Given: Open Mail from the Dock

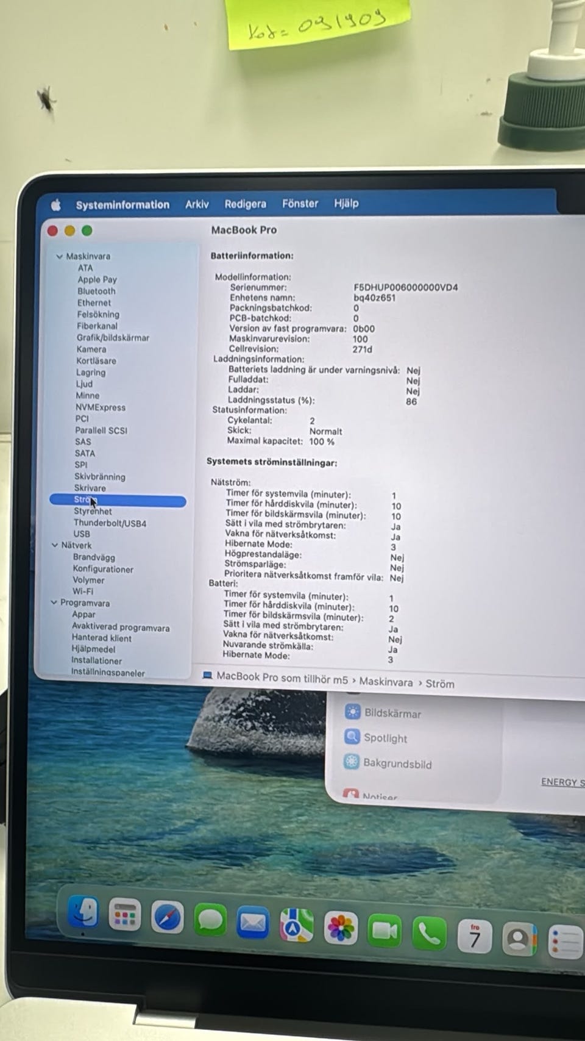Looking at the screenshot, I should (253, 922).
